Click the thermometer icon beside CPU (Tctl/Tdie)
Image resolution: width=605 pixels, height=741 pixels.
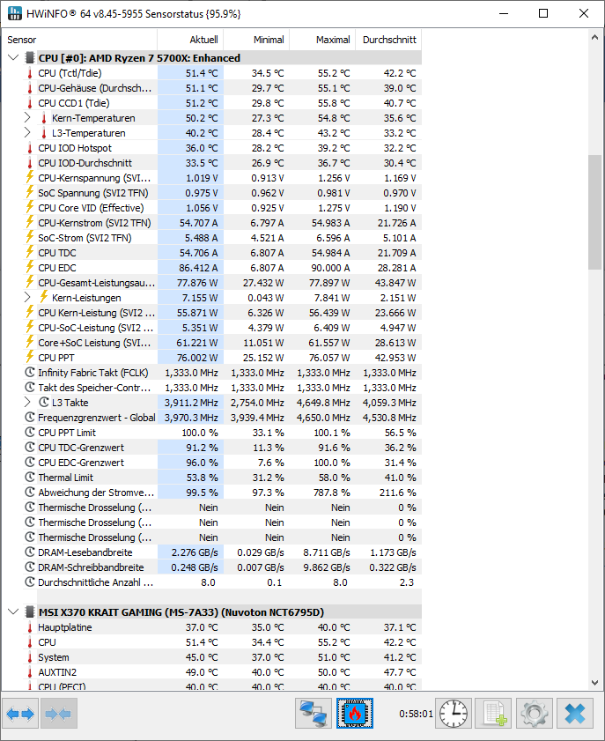[x=30, y=73]
